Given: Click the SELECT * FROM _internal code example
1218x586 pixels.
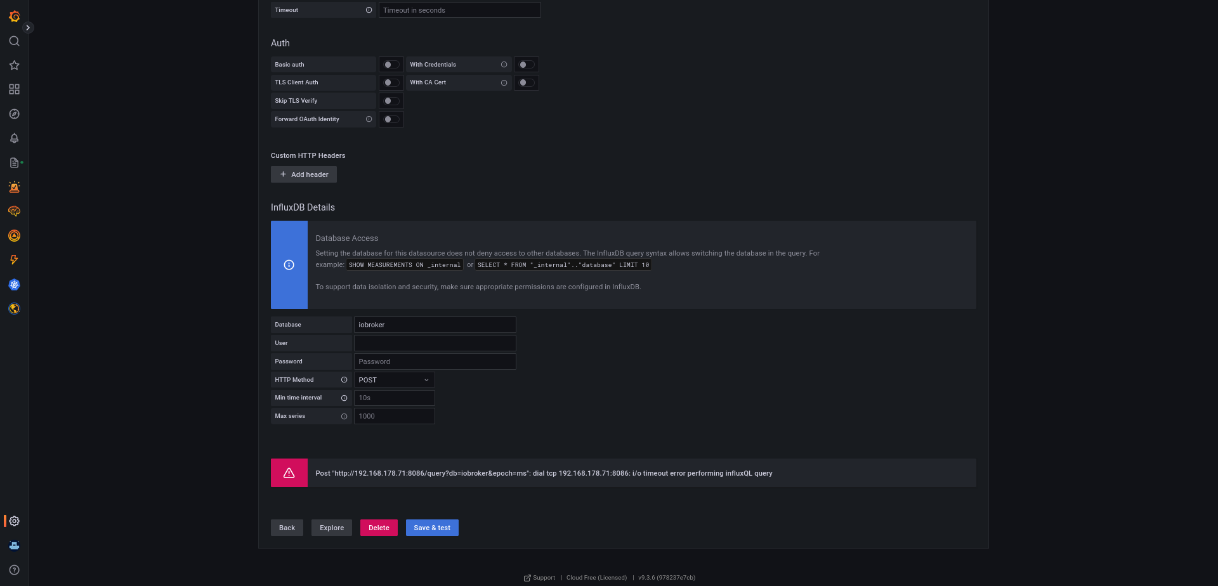Looking at the screenshot, I should click(x=563, y=265).
